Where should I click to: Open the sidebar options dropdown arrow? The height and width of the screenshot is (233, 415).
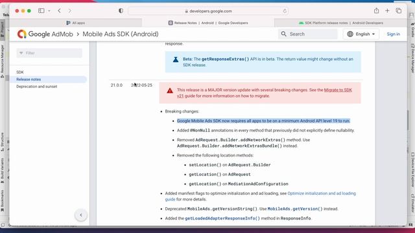tap(49, 11)
